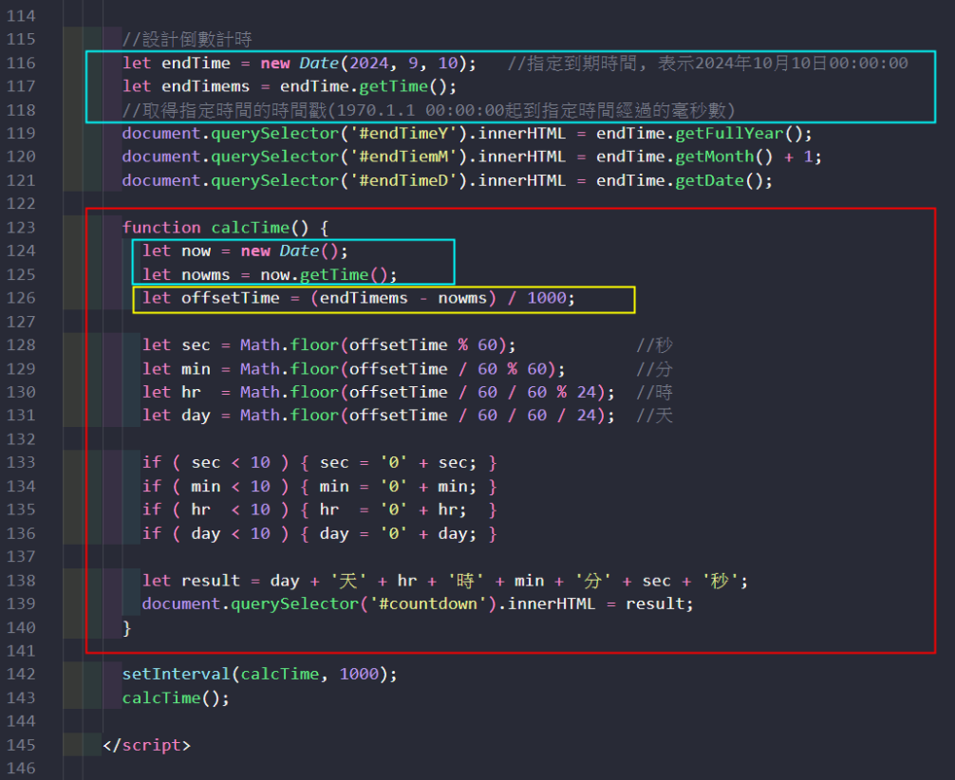Click the calcTime name in the function declaration
This screenshot has width=955, height=780.
pyautogui.click(x=245, y=227)
